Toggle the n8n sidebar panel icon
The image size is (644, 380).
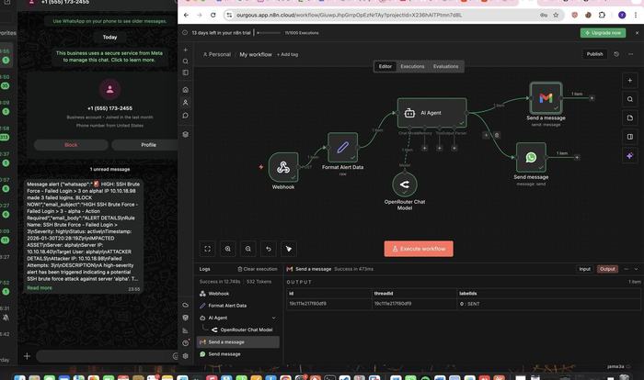[x=186, y=73]
